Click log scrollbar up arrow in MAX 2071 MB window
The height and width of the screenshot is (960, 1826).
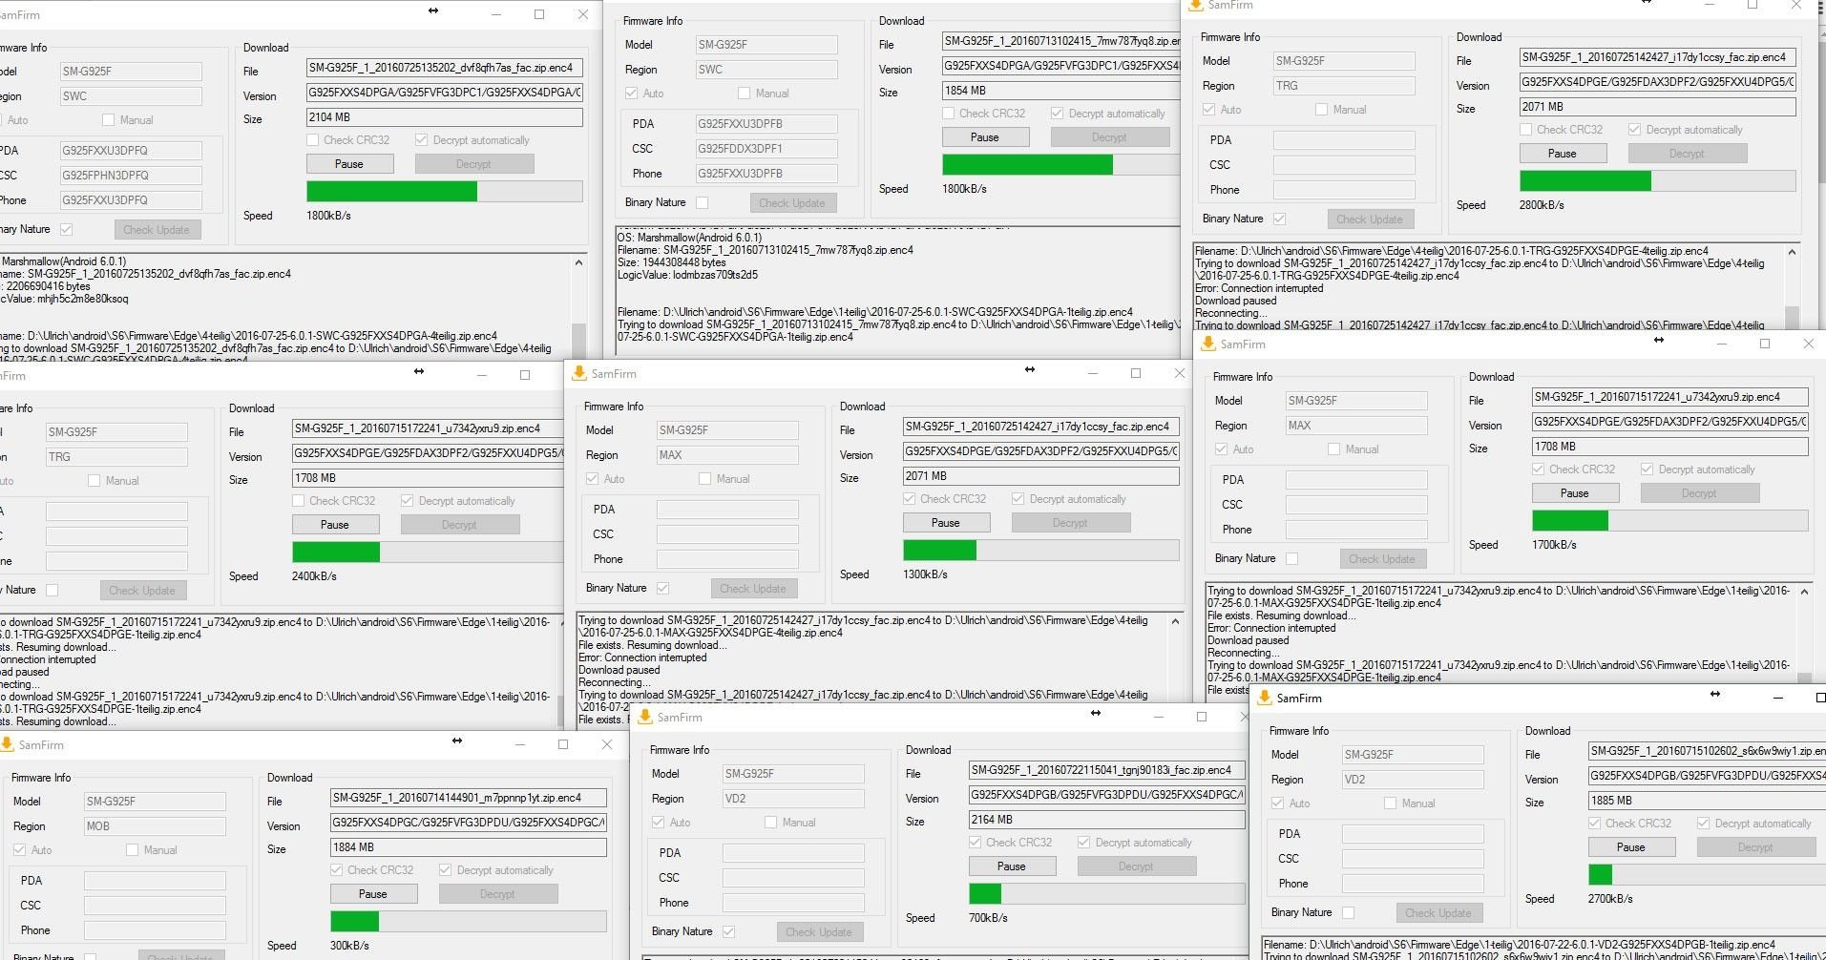(x=1175, y=622)
